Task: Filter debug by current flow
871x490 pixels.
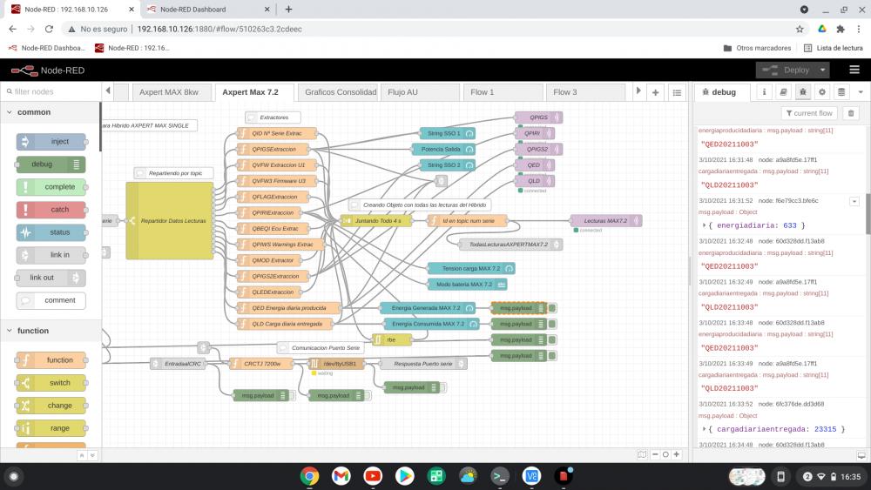Action: pos(809,113)
